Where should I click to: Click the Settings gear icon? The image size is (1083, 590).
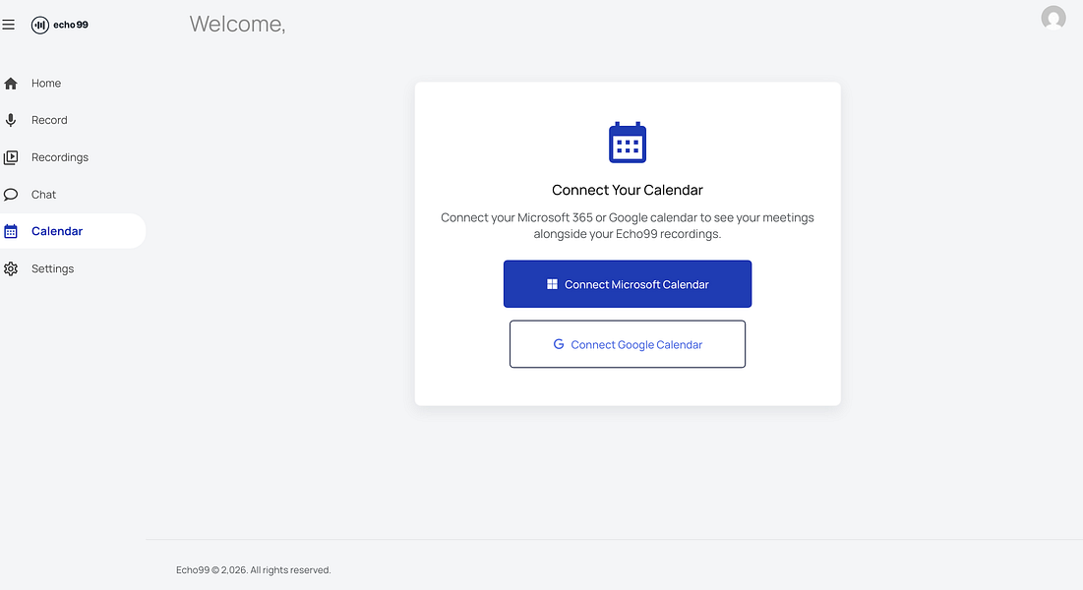click(x=11, y=268)
